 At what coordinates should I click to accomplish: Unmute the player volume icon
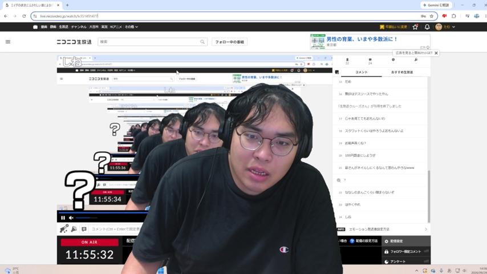(71, 217)
